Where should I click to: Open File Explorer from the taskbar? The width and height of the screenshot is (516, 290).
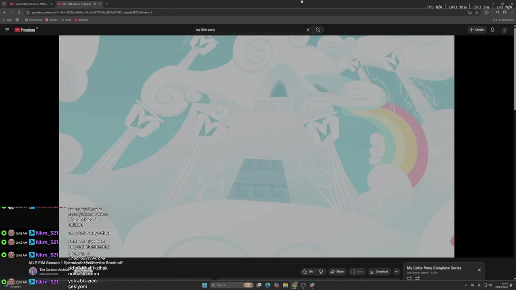285,285
